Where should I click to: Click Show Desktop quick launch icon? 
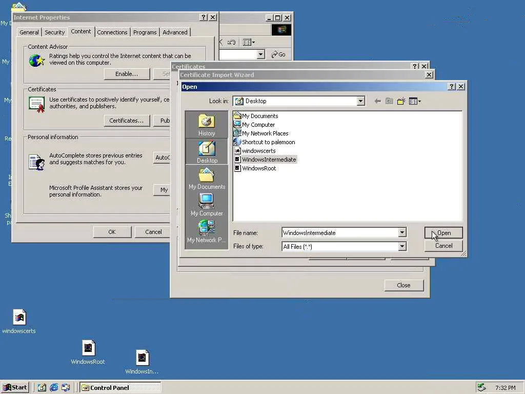point(42,388)
